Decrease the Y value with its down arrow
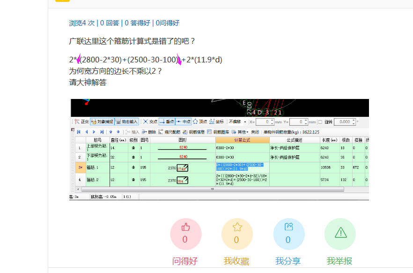This screenshot has width=413, height=273. pyautogui.click(x=306, y=123)
